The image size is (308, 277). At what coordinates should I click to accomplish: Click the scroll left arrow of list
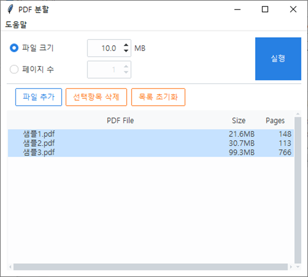pyautogui.click(x=10, y=267)
